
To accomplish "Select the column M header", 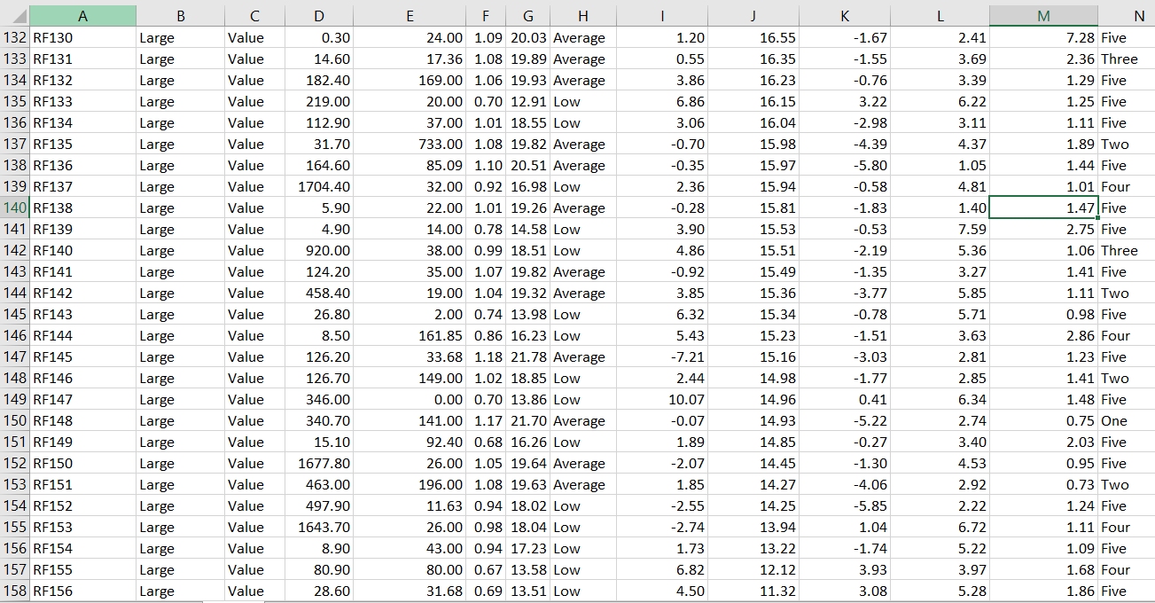I will (1043, 16).
